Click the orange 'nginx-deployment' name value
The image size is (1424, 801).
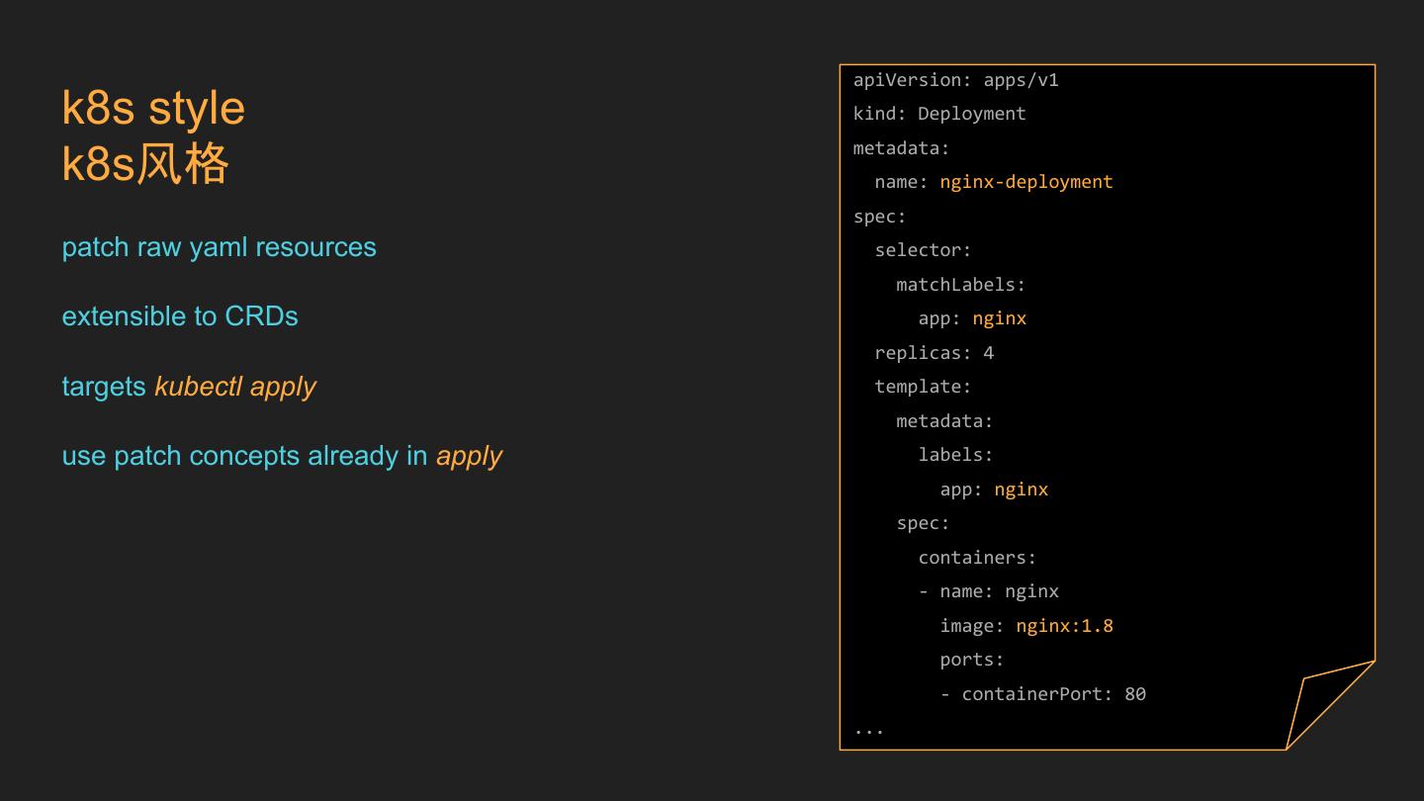[1025, 182]
